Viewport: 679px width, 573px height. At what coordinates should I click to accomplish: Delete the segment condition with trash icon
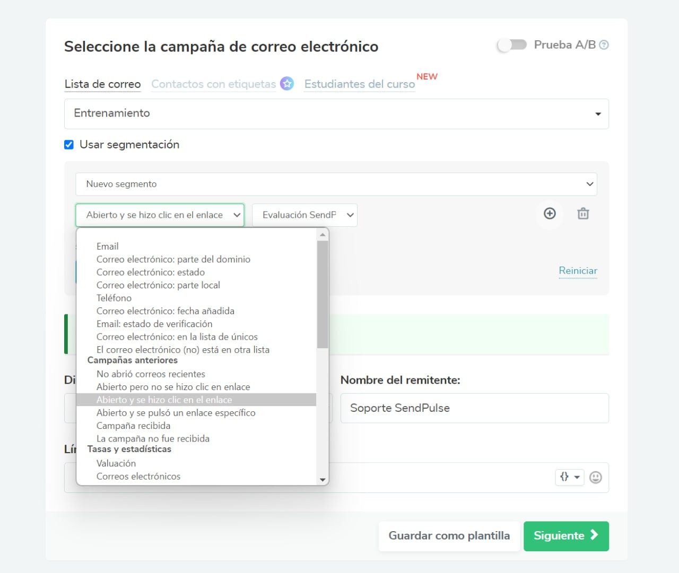(x=583, y=214)
